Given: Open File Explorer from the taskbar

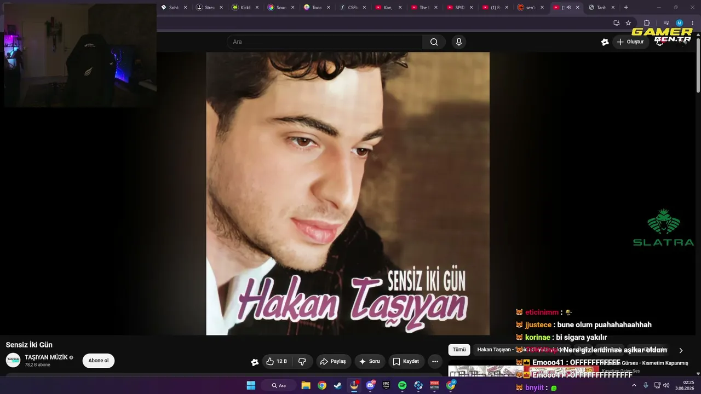Looking at the screenshot, I should pyautogui.click(x=306, y=385).
